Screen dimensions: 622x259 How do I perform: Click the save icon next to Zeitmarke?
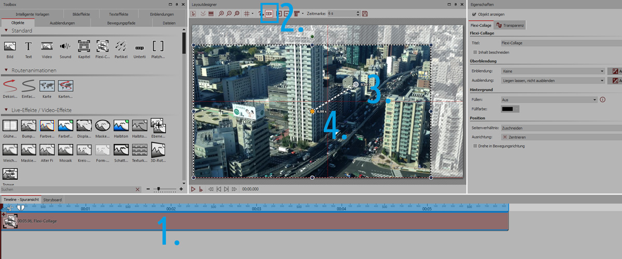[x=365, y=13]
